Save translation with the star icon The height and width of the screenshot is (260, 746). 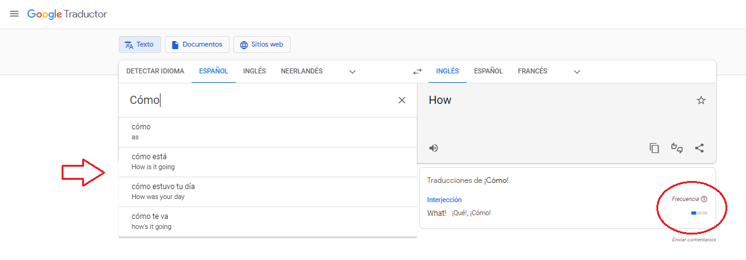[x=701, y=100]
